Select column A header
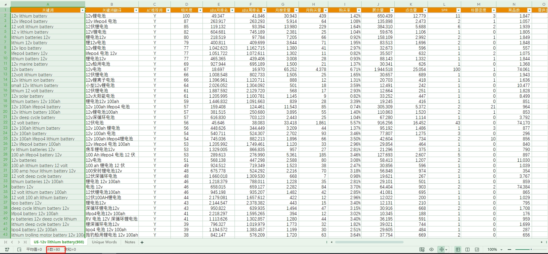 coord(48,4)
